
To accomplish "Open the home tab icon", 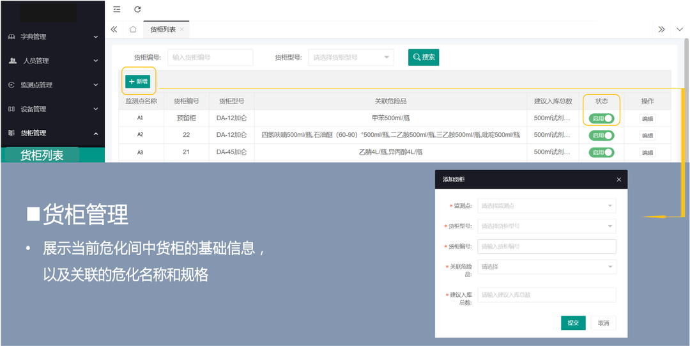I will (x=133, y=29).
